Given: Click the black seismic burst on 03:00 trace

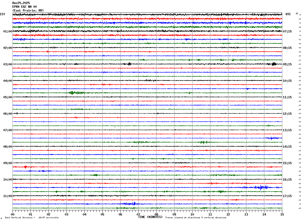Looking at the screenshot, I should coord(129,64).
